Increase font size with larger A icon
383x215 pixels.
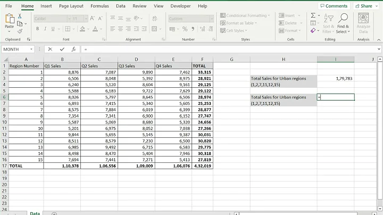click(92, 18)
